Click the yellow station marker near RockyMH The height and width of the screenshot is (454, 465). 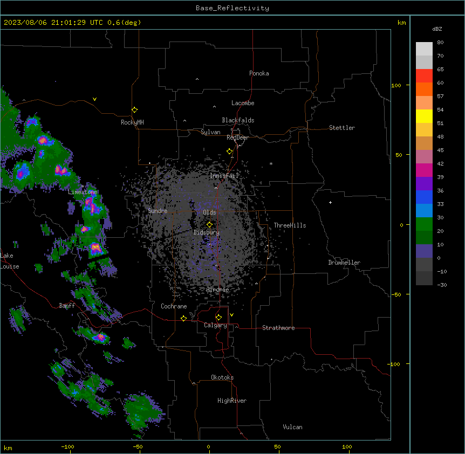[134, 110]
